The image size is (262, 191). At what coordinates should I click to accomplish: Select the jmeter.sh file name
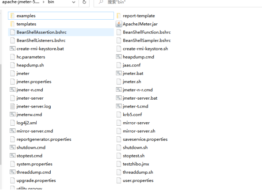coord(132,82)
